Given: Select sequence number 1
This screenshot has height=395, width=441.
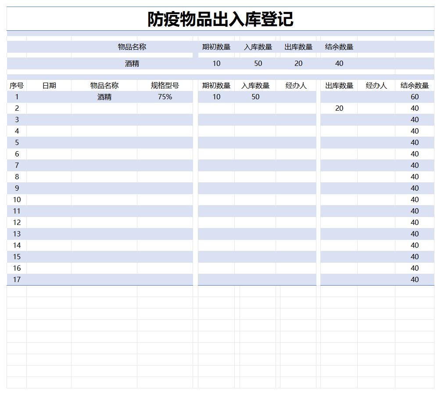Looking at the screenshot, I should pyautogui.click(x=17, y=97).
